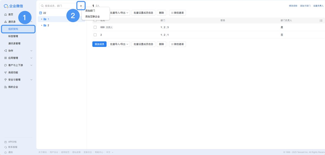Click the 职务 column header
Image resolution: width=325 pixels, height=155 pixels.
click(x=223, y=21)
